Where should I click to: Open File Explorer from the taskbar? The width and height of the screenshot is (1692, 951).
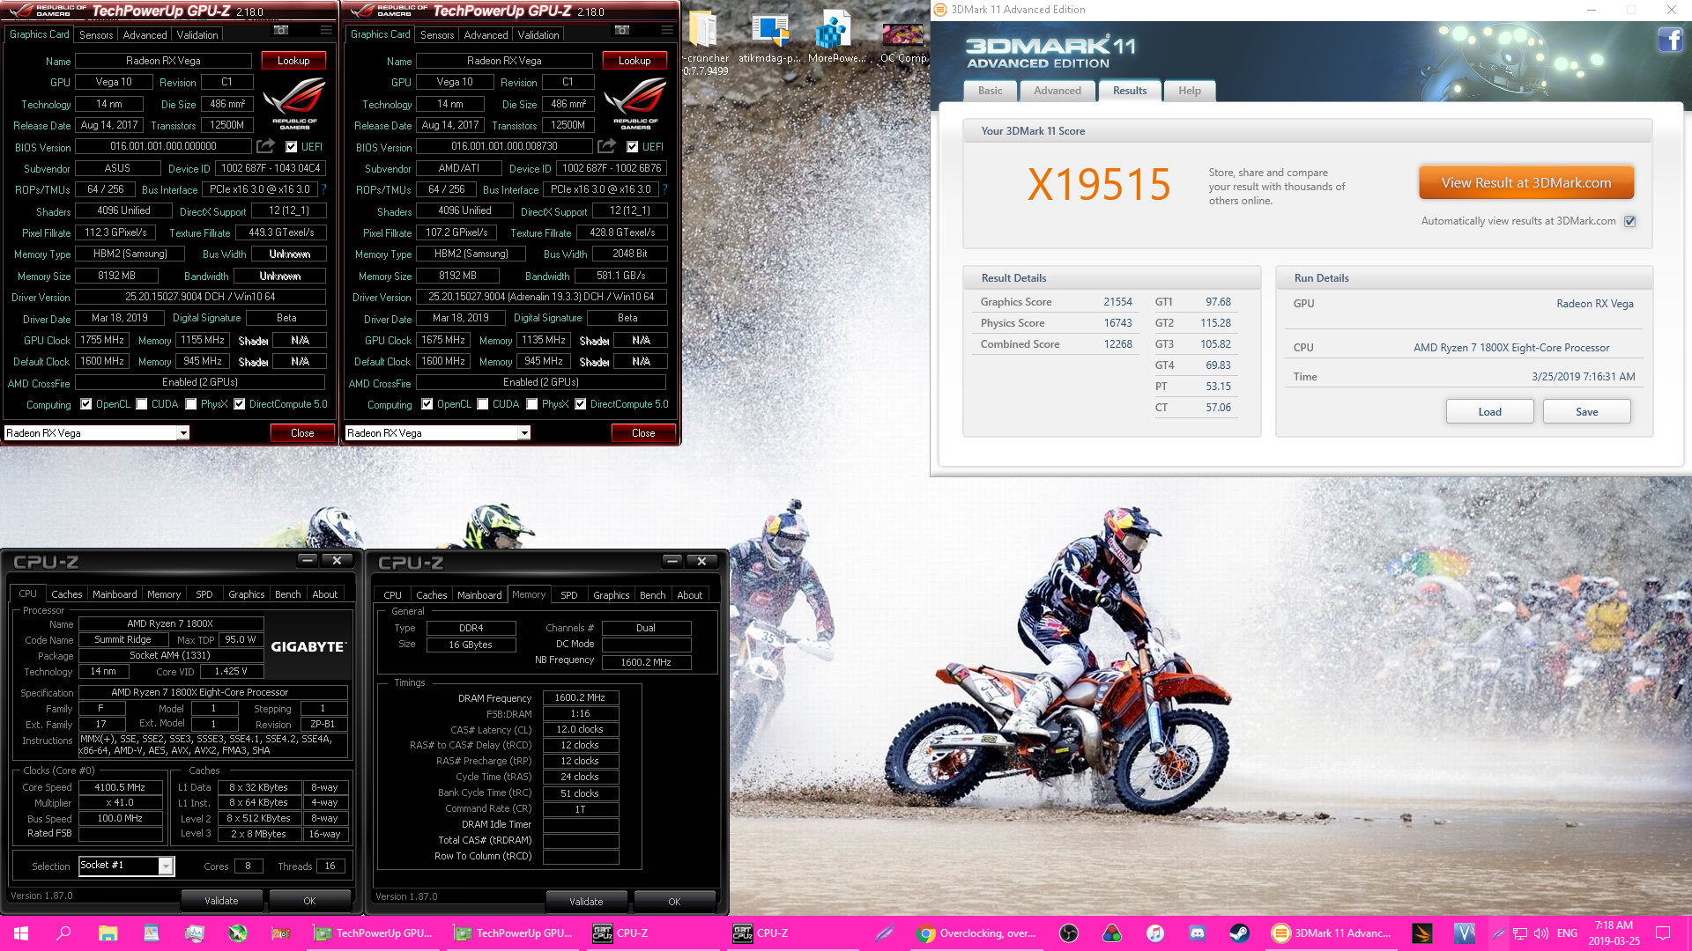[x=108, y=933]
